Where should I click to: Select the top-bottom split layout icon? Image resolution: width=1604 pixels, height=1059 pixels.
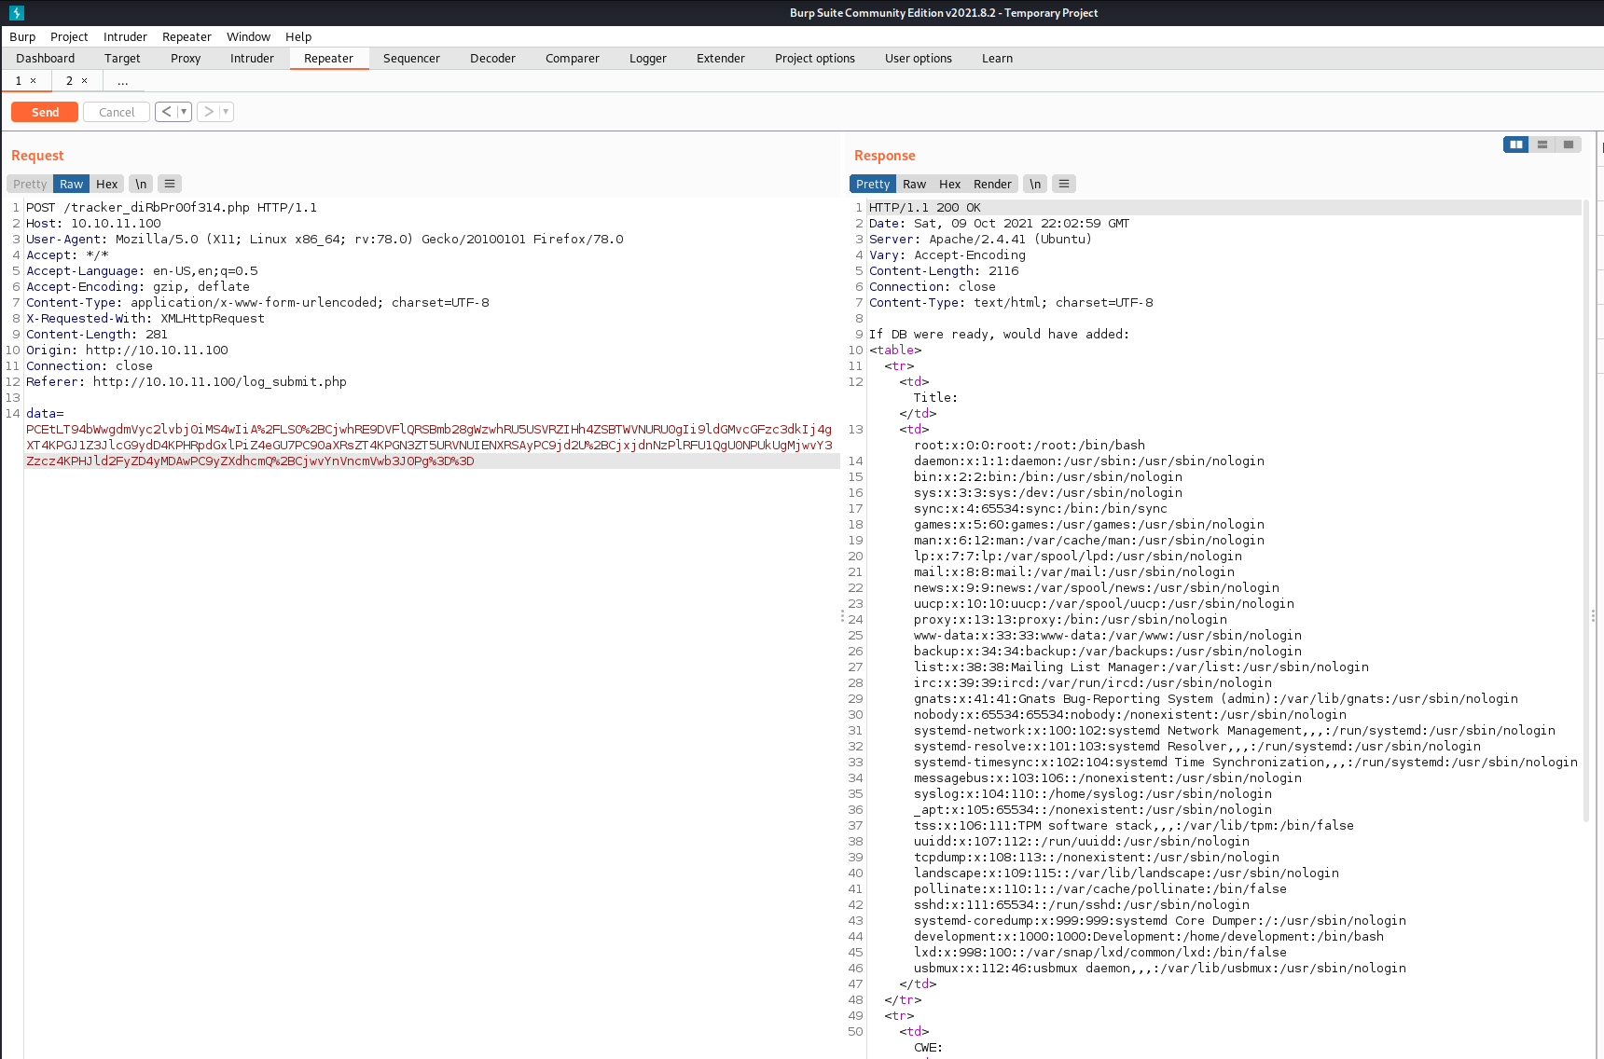click(1542, 144)
